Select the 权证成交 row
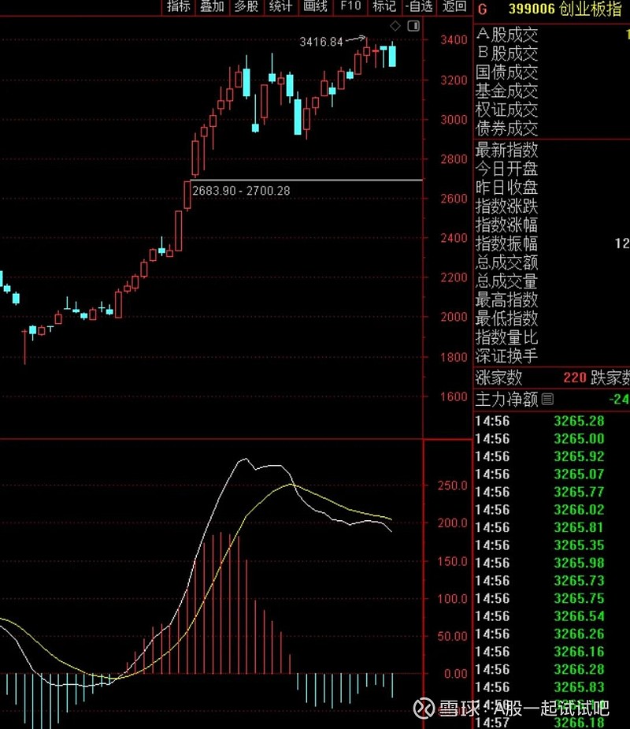The width and height of the screenshot is (630, 729). pyautogui.click(x=551, y=110)
